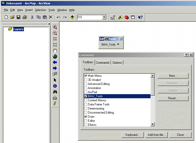Uncheck the Main Menu toolbar checkbox
The width and height of the screenshot is (196, 143).
pyautogui.click(x=86, y=75)
